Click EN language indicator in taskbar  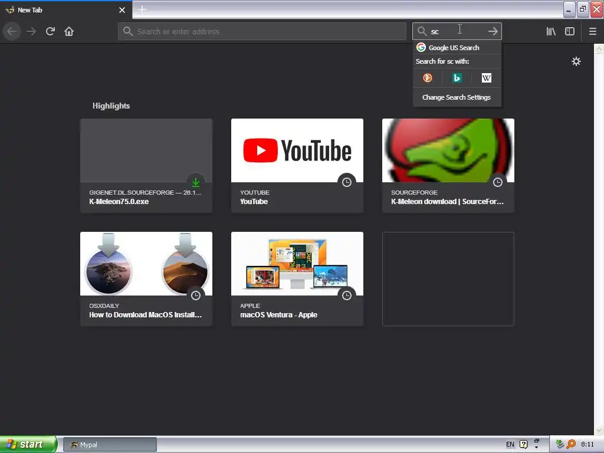[510, 444]
